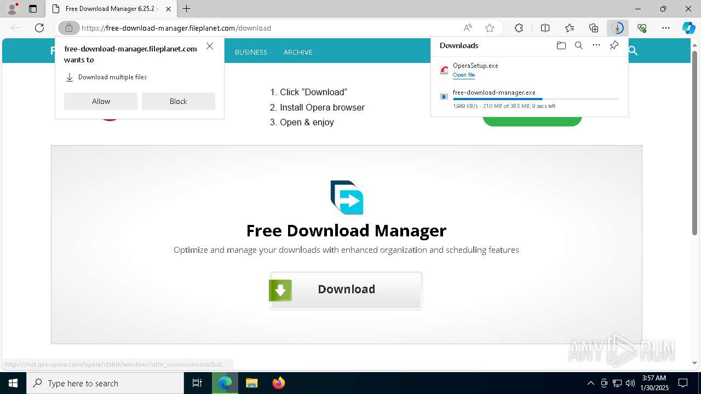Open Edge from taskbar
701x394 pixels.
click(225, 383)
